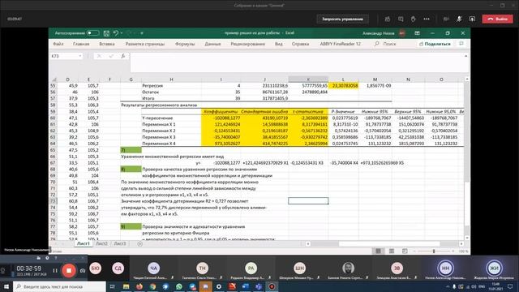Click the 'Коэффициенты' header cell
Viewport: 519px width, 292px height.
pos(221,112)
